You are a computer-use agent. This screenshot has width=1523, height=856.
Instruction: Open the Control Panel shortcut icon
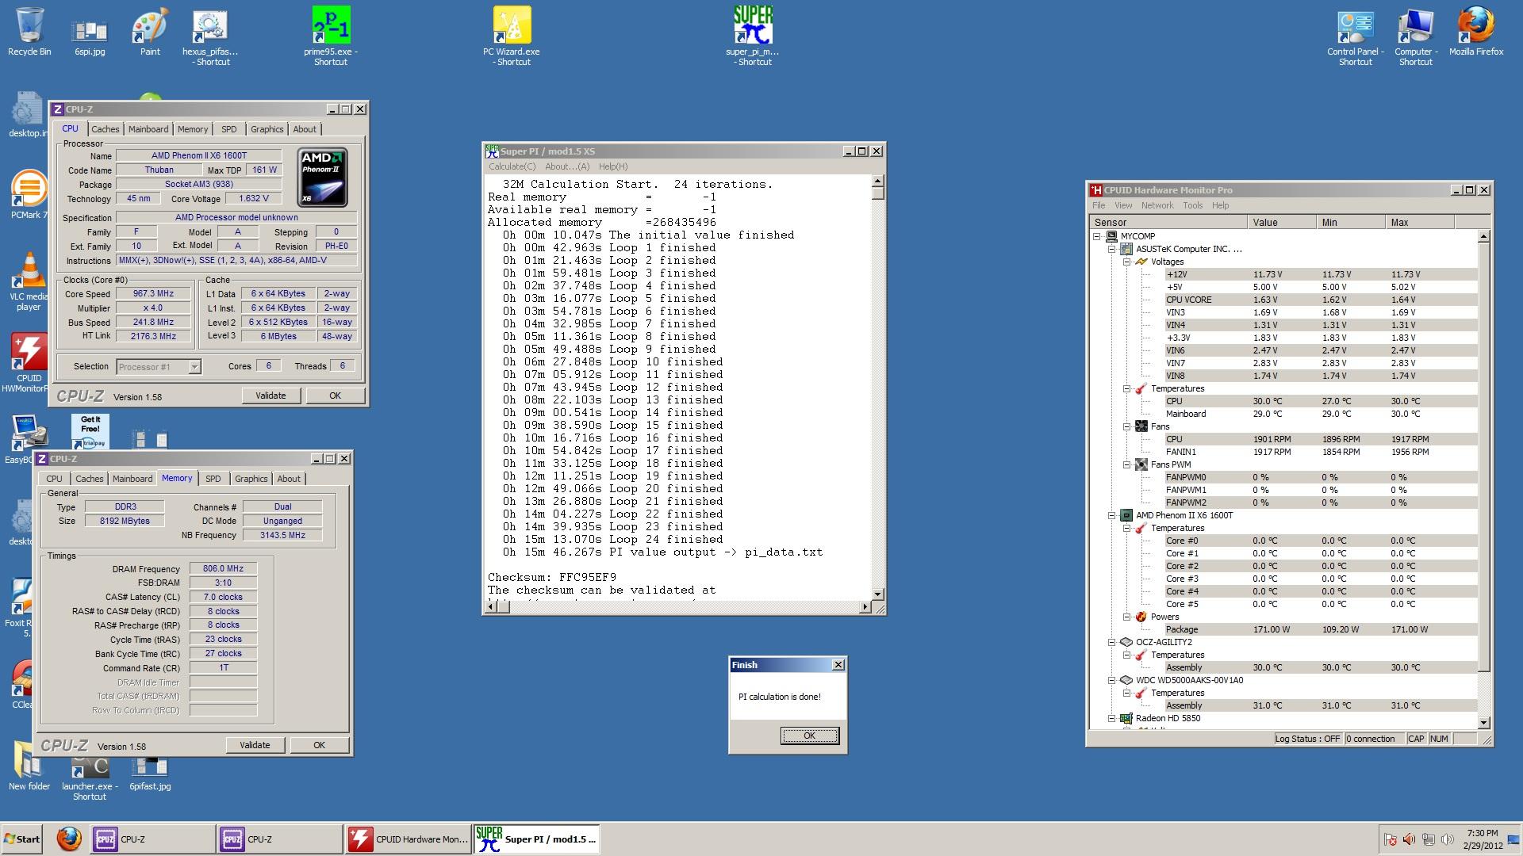pos(1356,37)
